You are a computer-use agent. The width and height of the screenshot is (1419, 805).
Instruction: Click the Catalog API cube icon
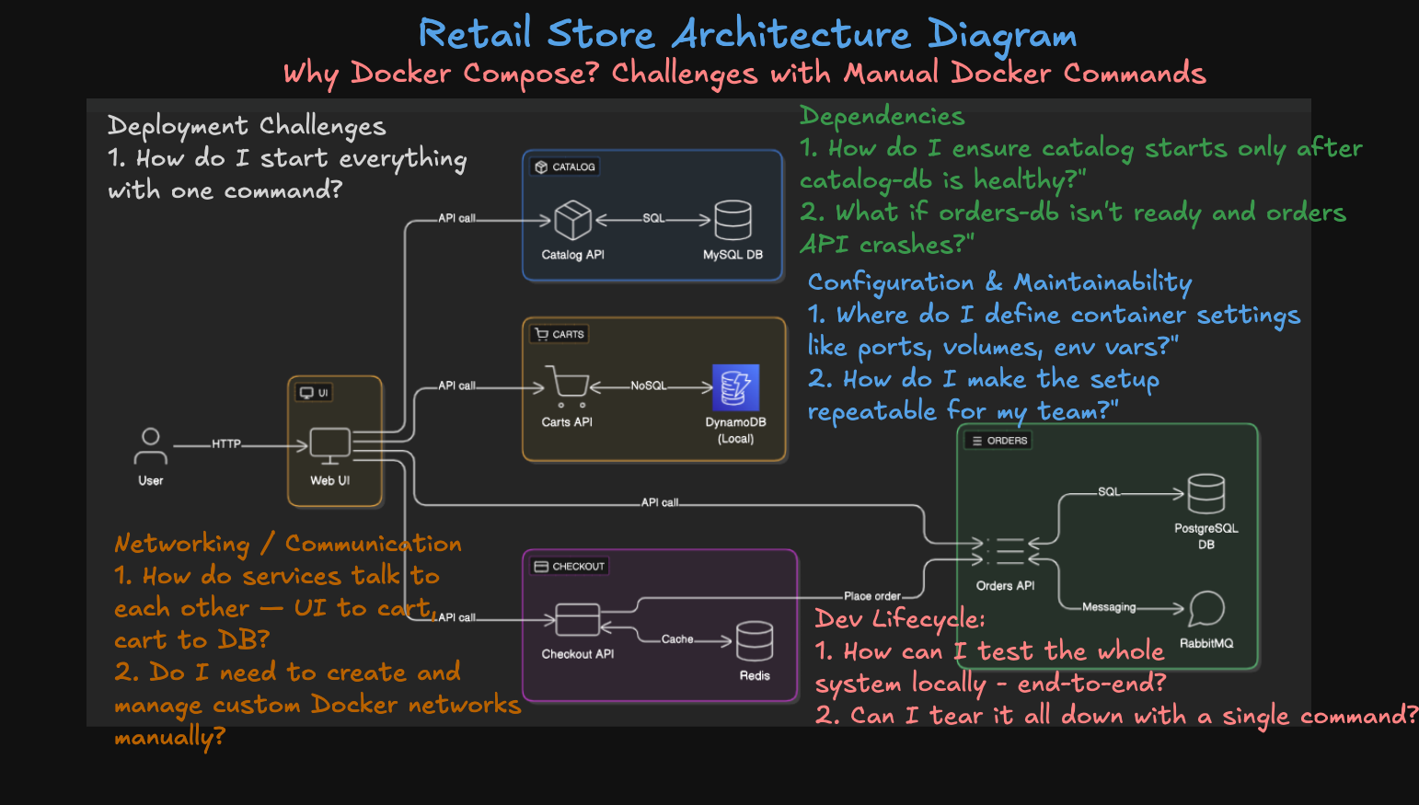pos(572,221)
